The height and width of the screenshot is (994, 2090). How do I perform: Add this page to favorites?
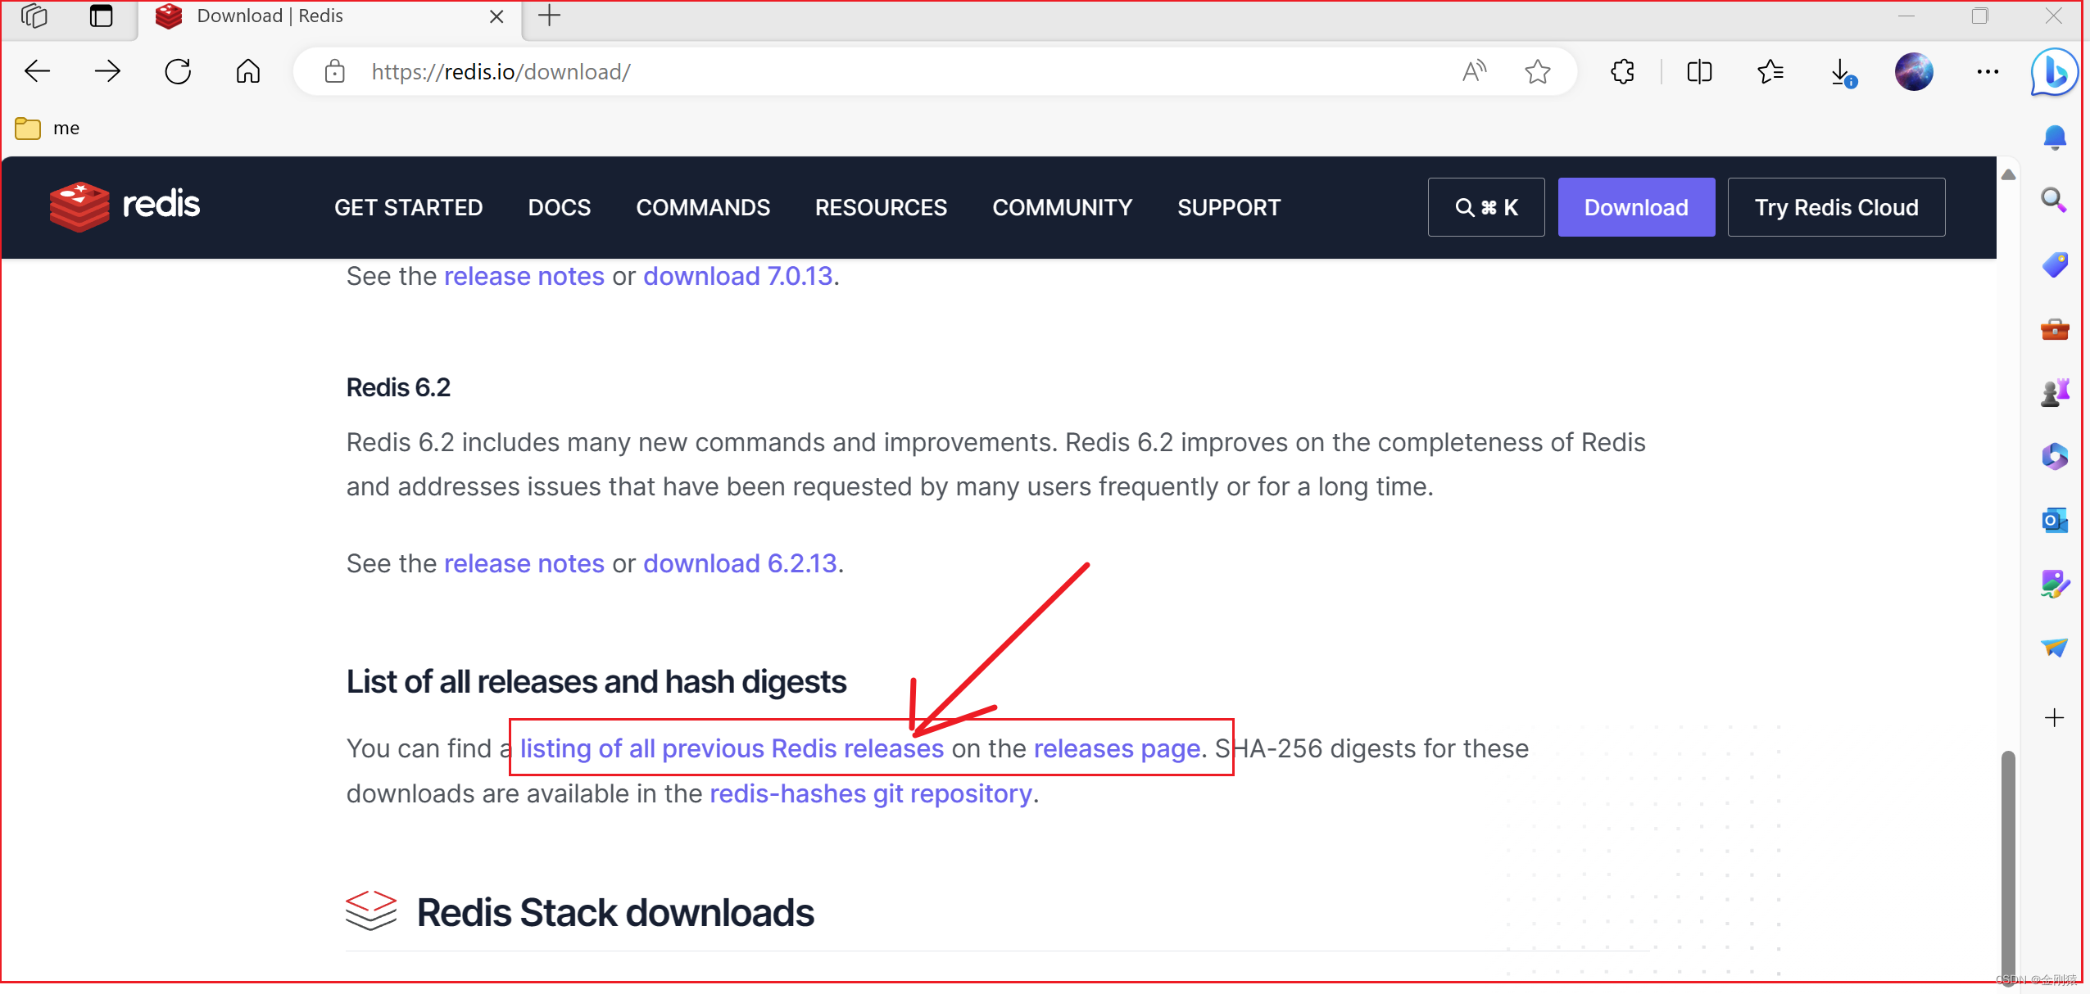[1538, 72]
